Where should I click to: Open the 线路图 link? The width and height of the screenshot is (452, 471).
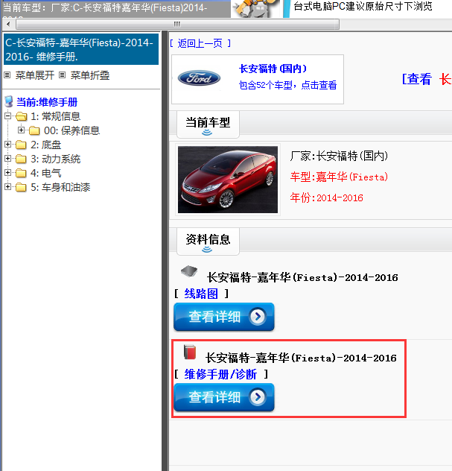(201, 294)
